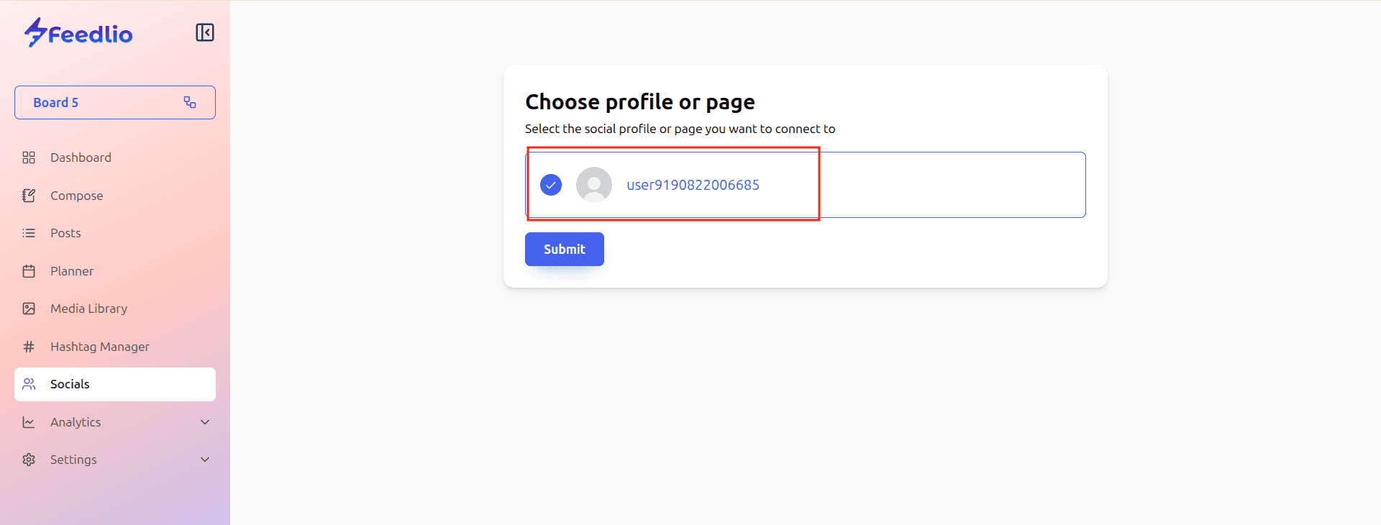Expand the Analytics chevron

[205, 422]
